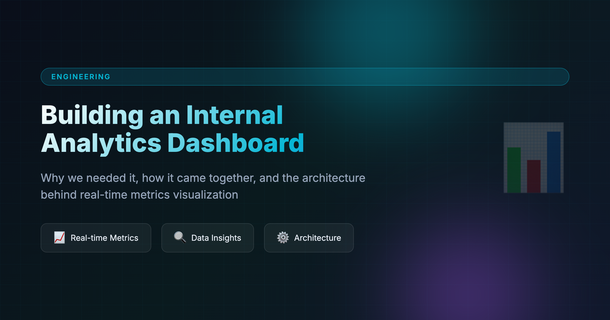Select the Architecture chip label
610x320 pixels.
[317, 238]
